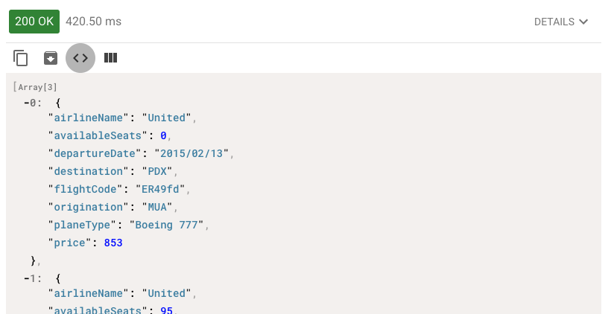This screenshot has width=611, height=314.
Task: Select destination value "PDX"
Action: coord(157,172)
